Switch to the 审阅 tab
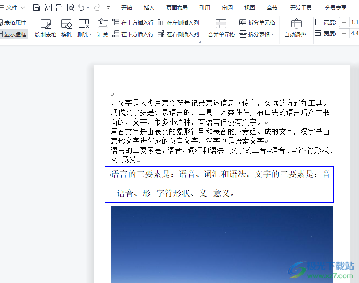 click(227, 8)
